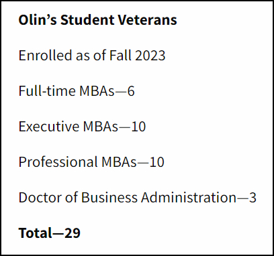Click the bold word "Total"
274x256 pixels.
[35, 233]
